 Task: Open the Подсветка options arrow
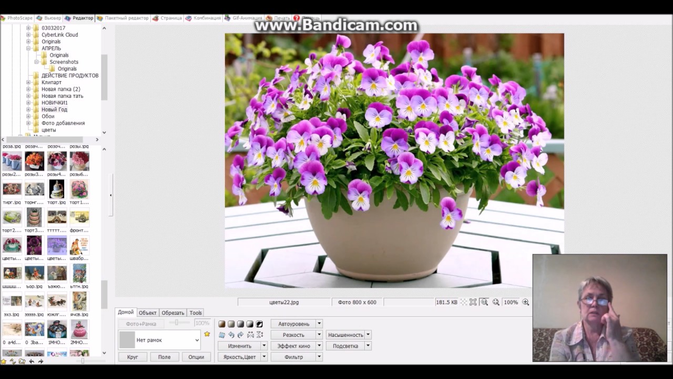368,346
